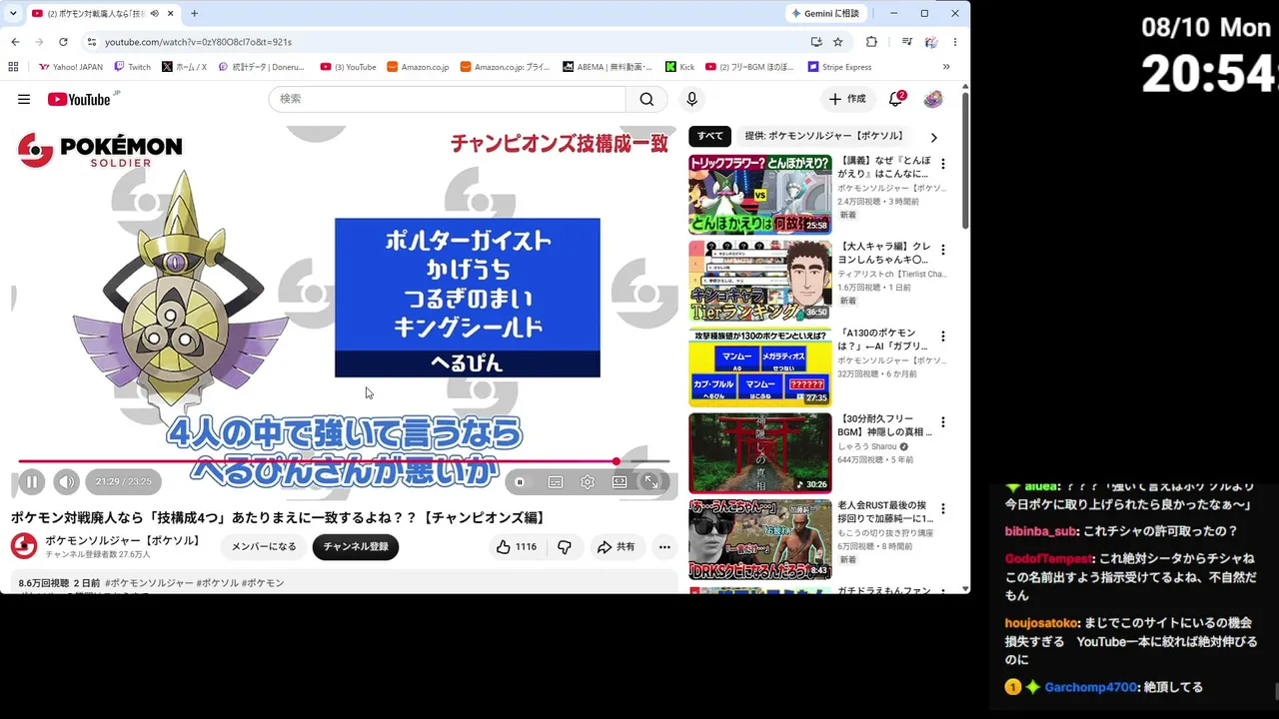Open the Amazon.co.jp bookmark

pyautogui.click(x=418, y=67)
